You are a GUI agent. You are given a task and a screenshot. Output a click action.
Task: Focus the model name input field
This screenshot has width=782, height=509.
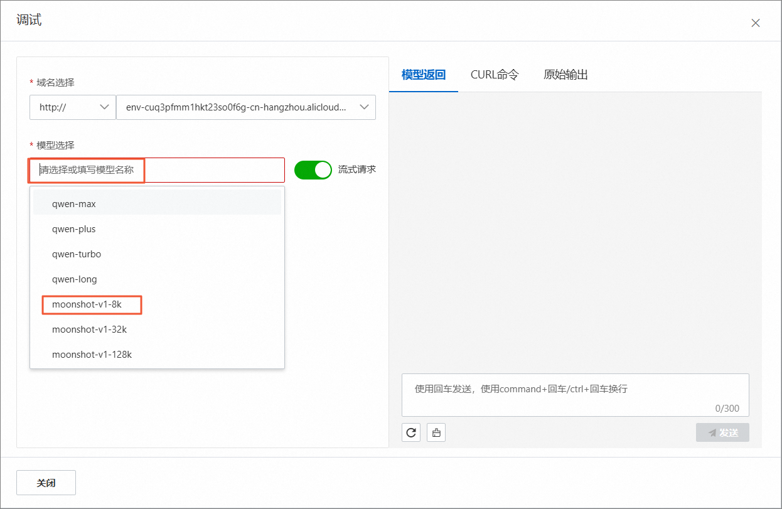tap(157, 170)
